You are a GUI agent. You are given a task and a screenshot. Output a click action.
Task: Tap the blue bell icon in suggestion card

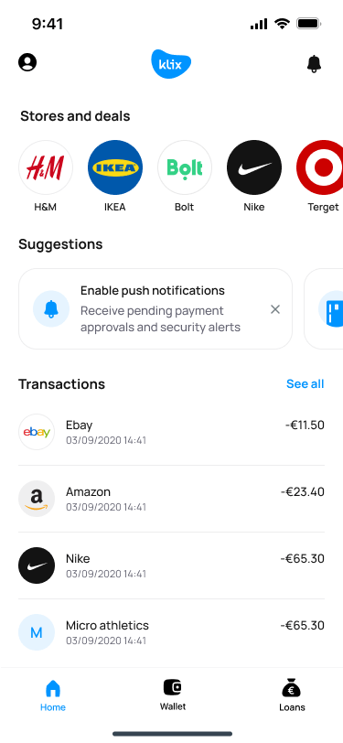click(x=51, y=309)
